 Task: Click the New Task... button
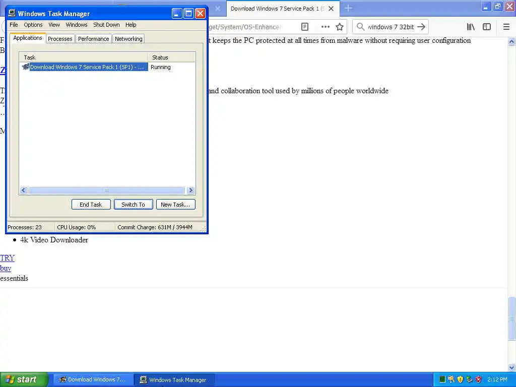point(175,205)
